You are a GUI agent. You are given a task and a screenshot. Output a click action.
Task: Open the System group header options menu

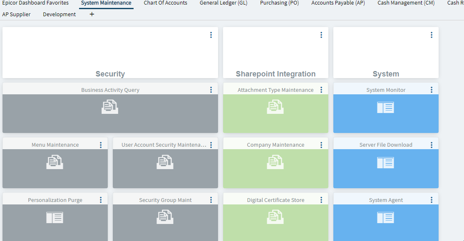(432, 35)
